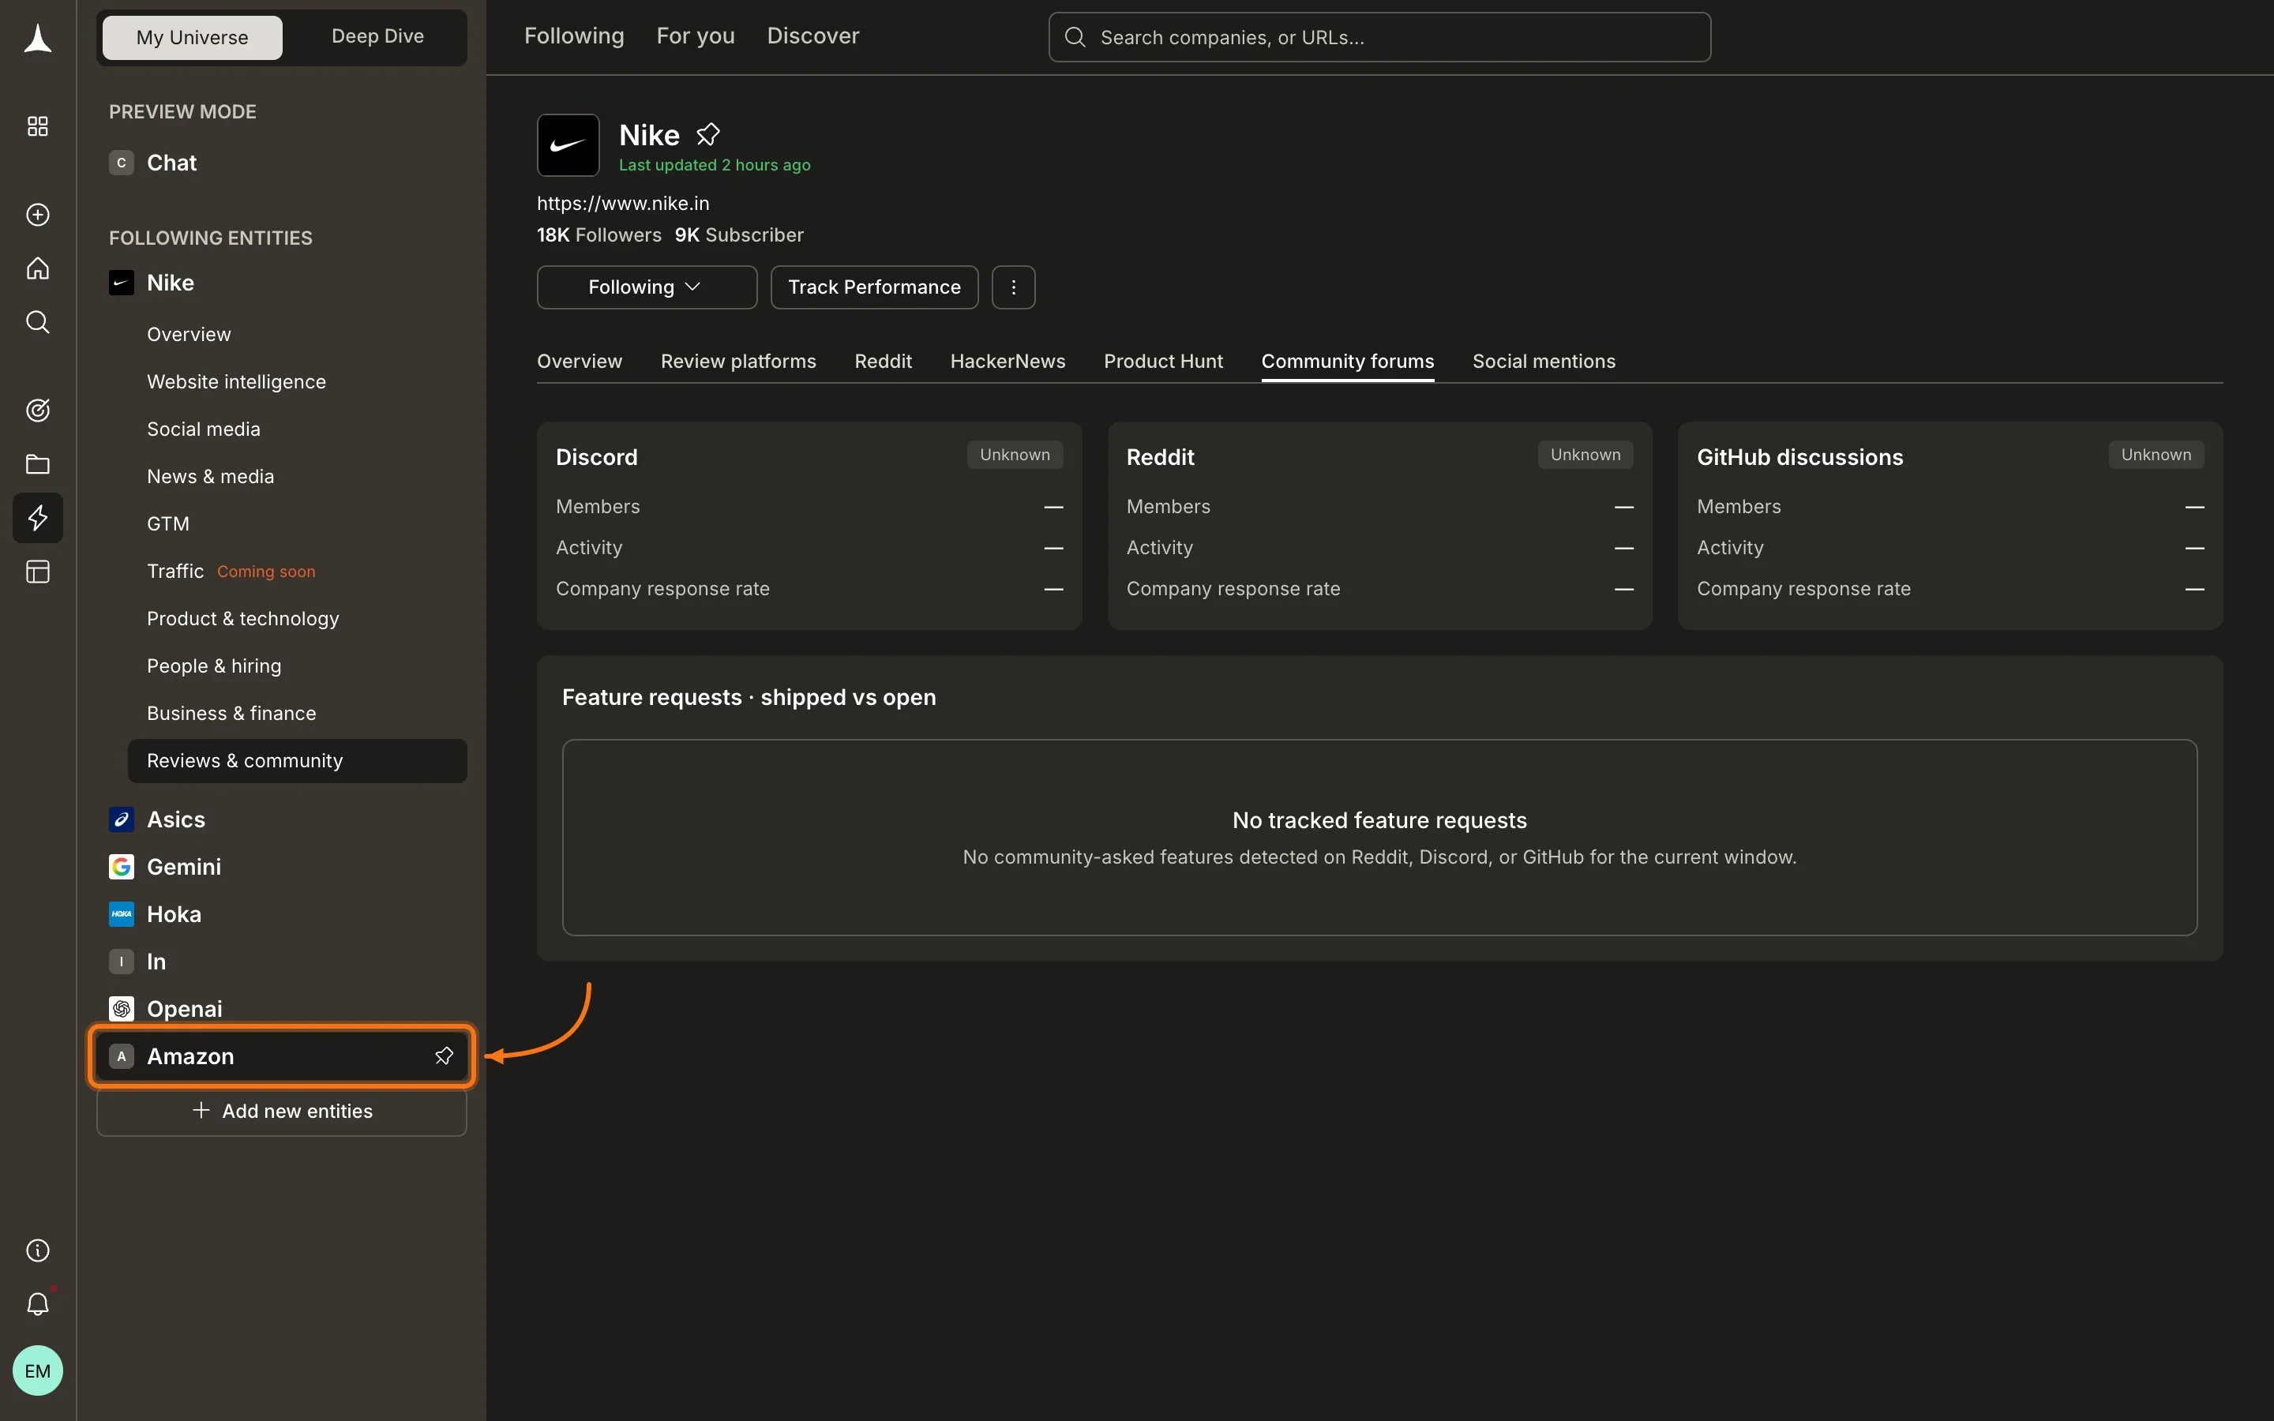Click the Search companies input field
The width and height of the screenshot is (2274, 1421).
coord(1379,36)
